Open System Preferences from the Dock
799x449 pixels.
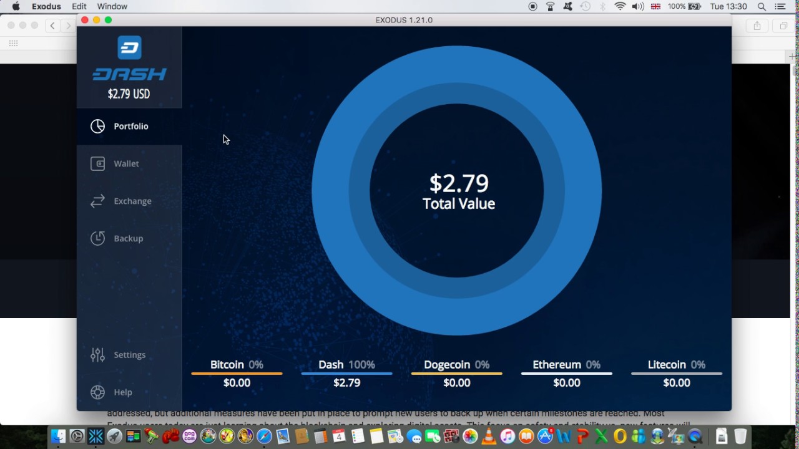pyautogui.click(x=77, y=436)
